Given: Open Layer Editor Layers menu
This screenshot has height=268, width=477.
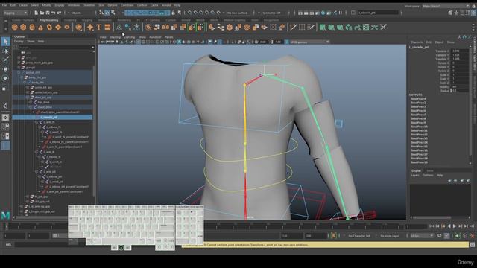Looking at the screenshot, I should (x=415, y=176).
